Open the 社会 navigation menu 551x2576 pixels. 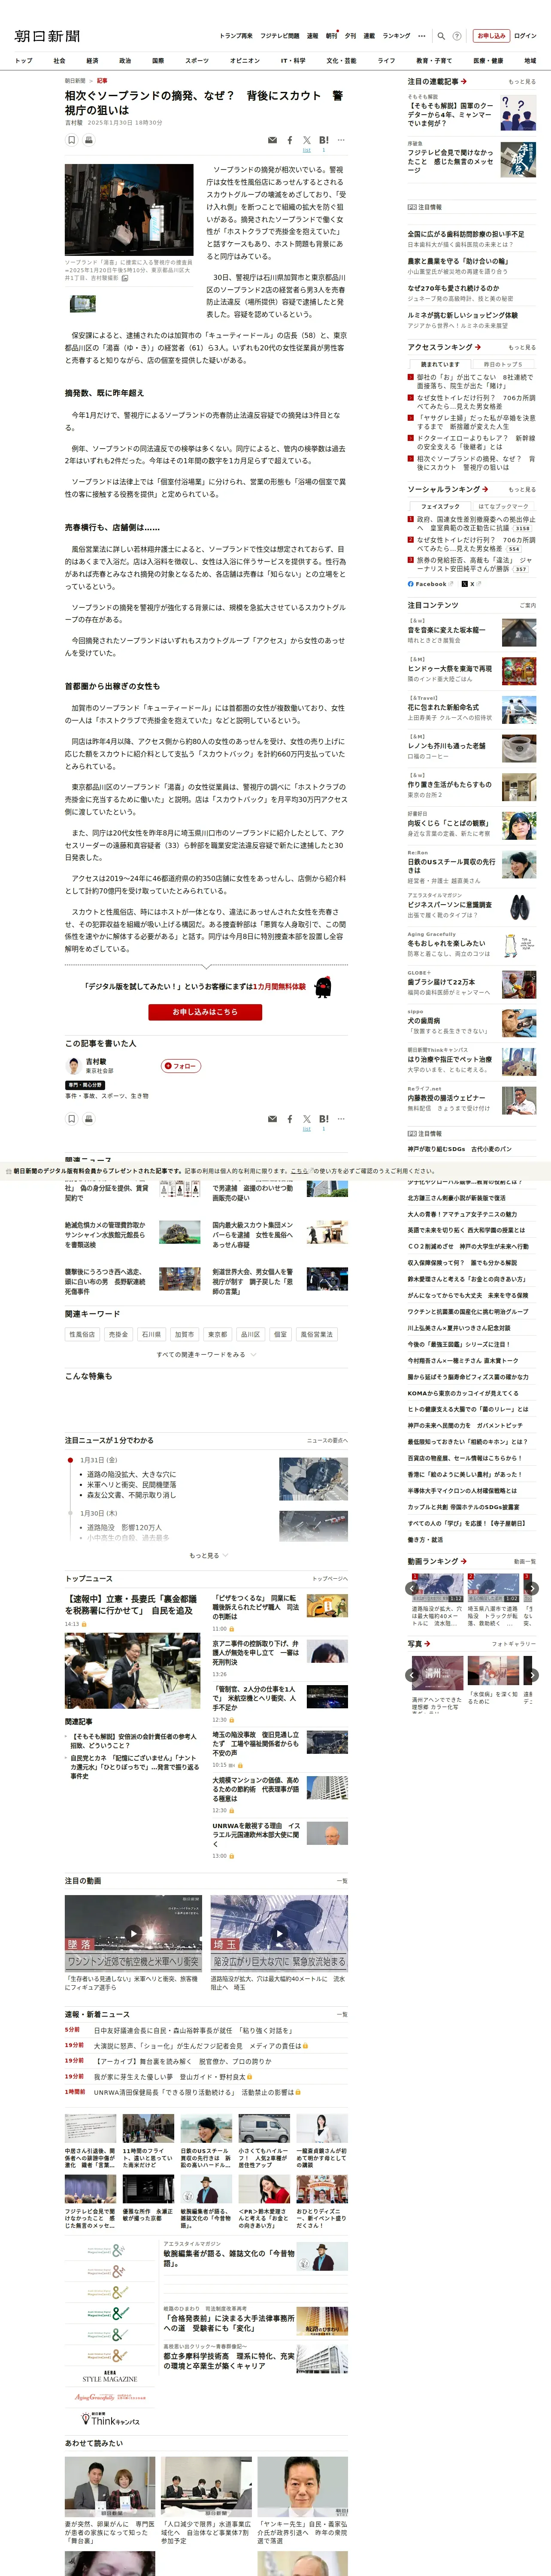59,61
